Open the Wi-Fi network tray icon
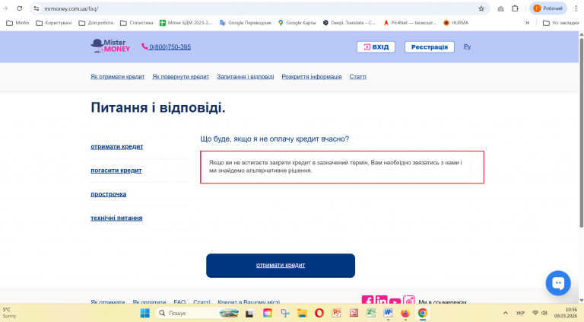The width and height of the screenshot is (584, 322). [535, 313]
